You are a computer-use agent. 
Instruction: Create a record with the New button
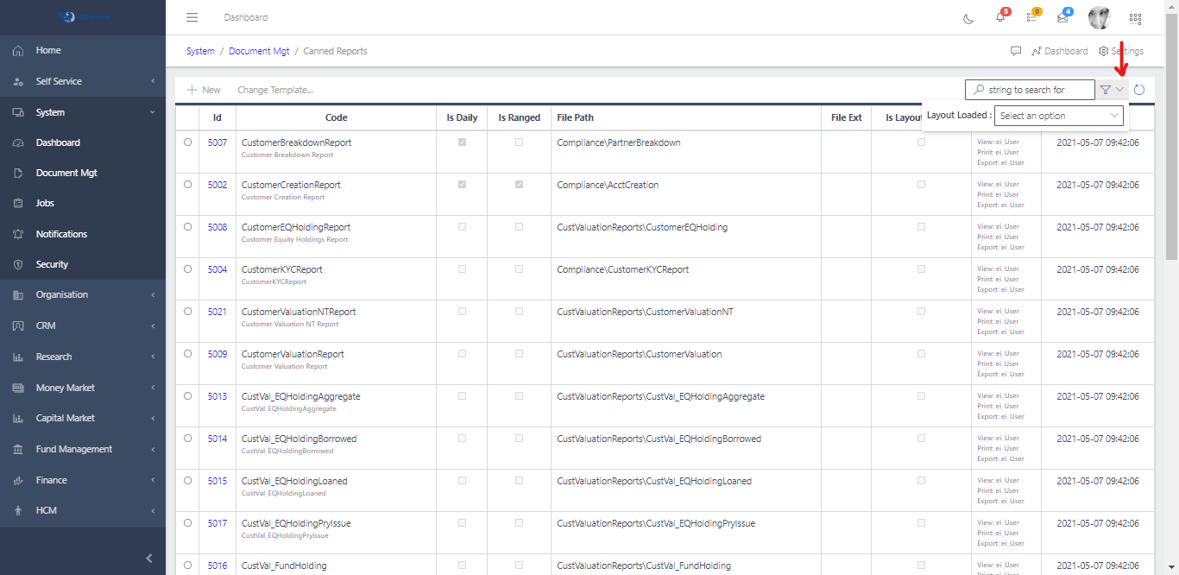[x=203, y=89]
